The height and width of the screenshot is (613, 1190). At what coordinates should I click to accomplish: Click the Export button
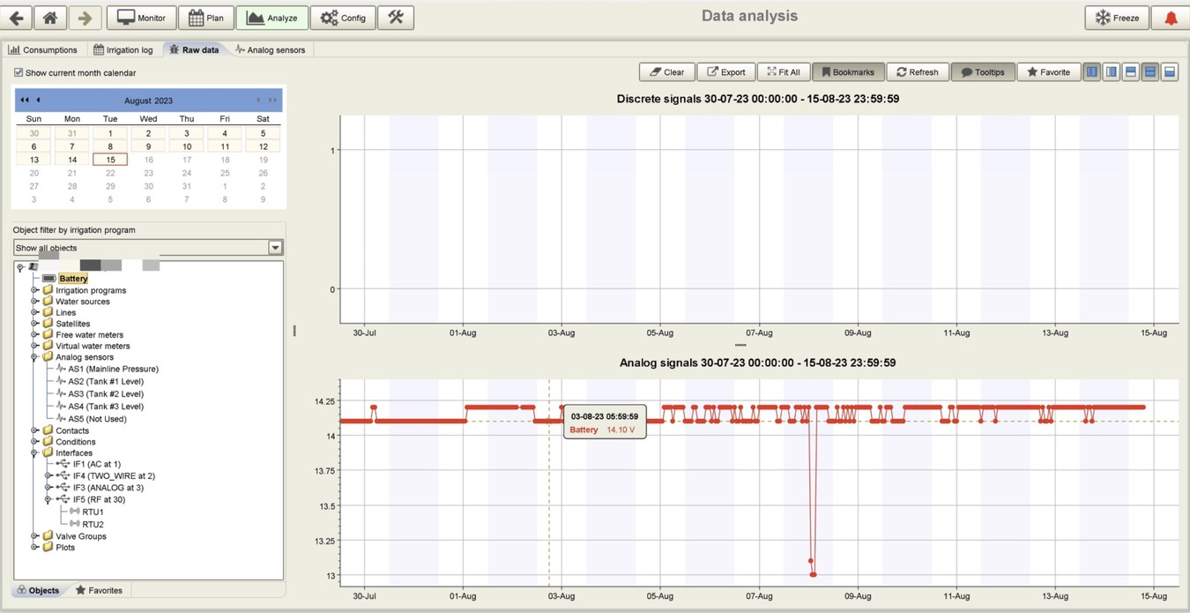pyautogui.click(x=725, y=72)
